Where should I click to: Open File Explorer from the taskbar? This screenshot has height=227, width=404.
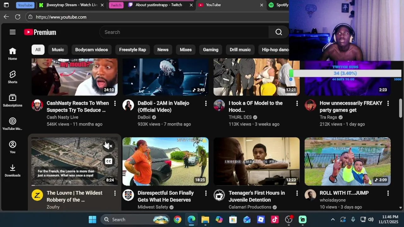pos(205,219)
